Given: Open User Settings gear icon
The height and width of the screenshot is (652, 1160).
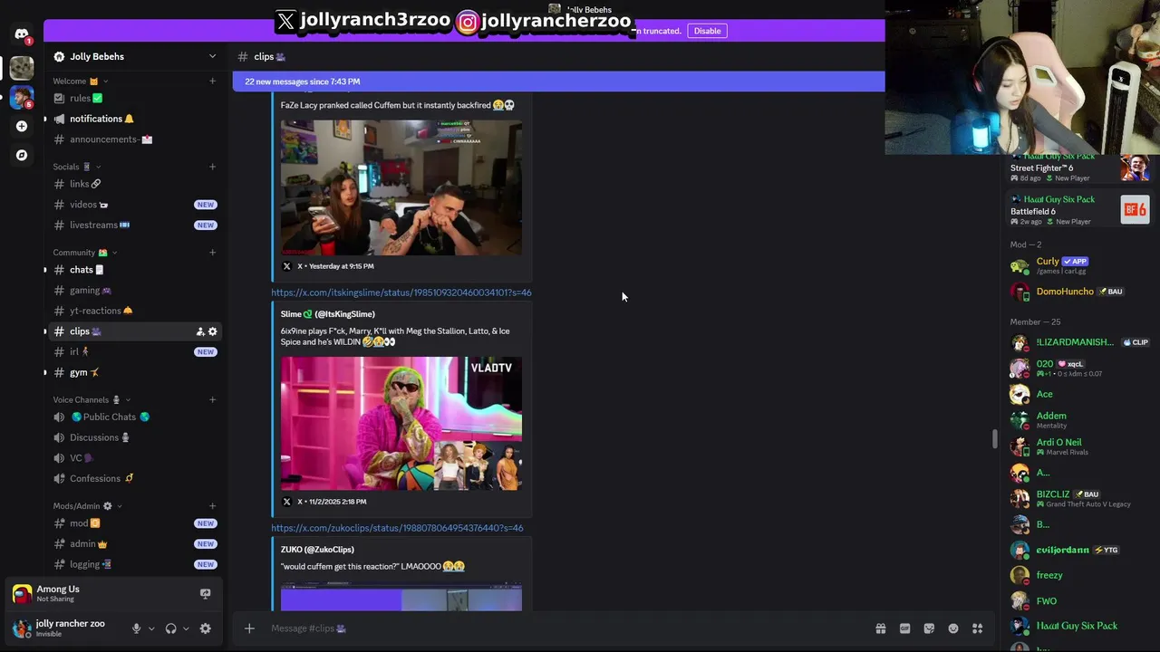Looking at the screenshot, I should point(206,628).
